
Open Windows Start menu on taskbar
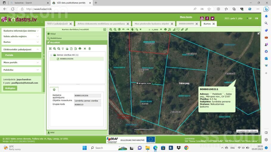[x=85, y=148]
